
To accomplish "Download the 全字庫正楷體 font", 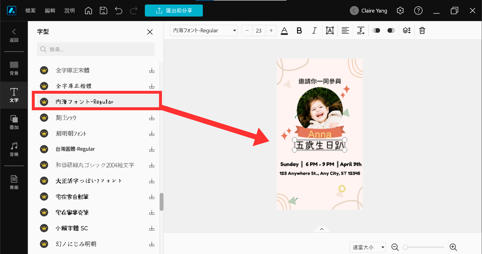I will click(x=152, y=86).
